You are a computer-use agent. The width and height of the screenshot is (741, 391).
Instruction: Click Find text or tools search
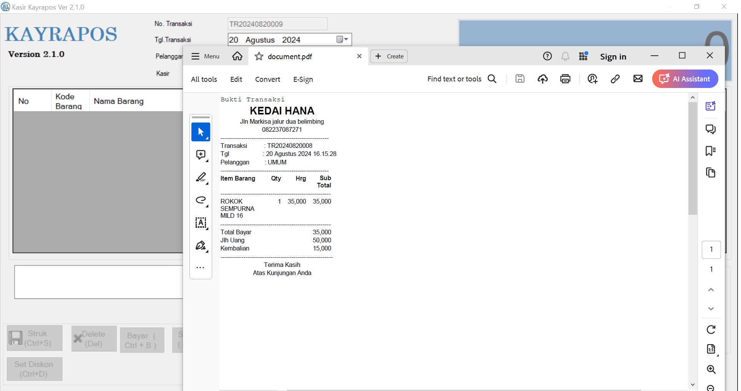click(x=462, y=79)
